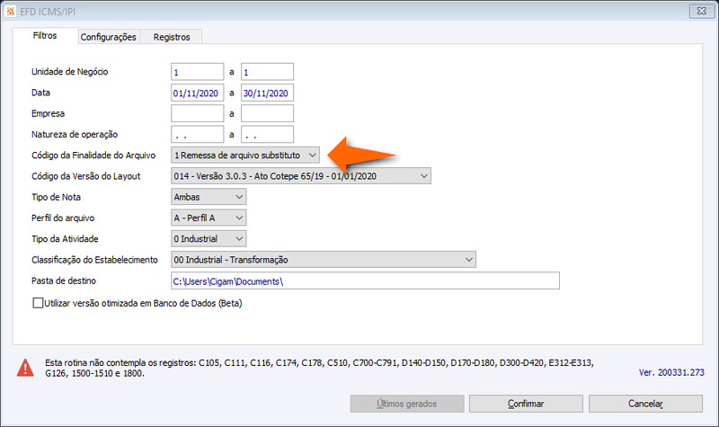Open Classificação do Estabelecimento dropdown
Viewport: 719px width, 427px height.
324,260
